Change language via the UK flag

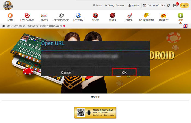pyautogui.click(x=186, y=26)
